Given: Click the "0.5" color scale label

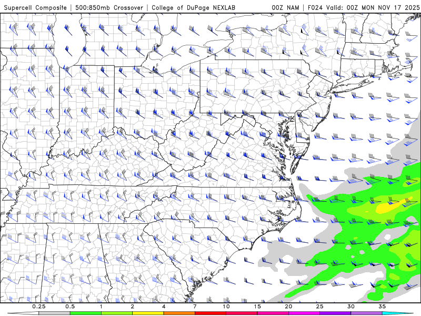Looking at the screenshot, I should click(70, 307).
